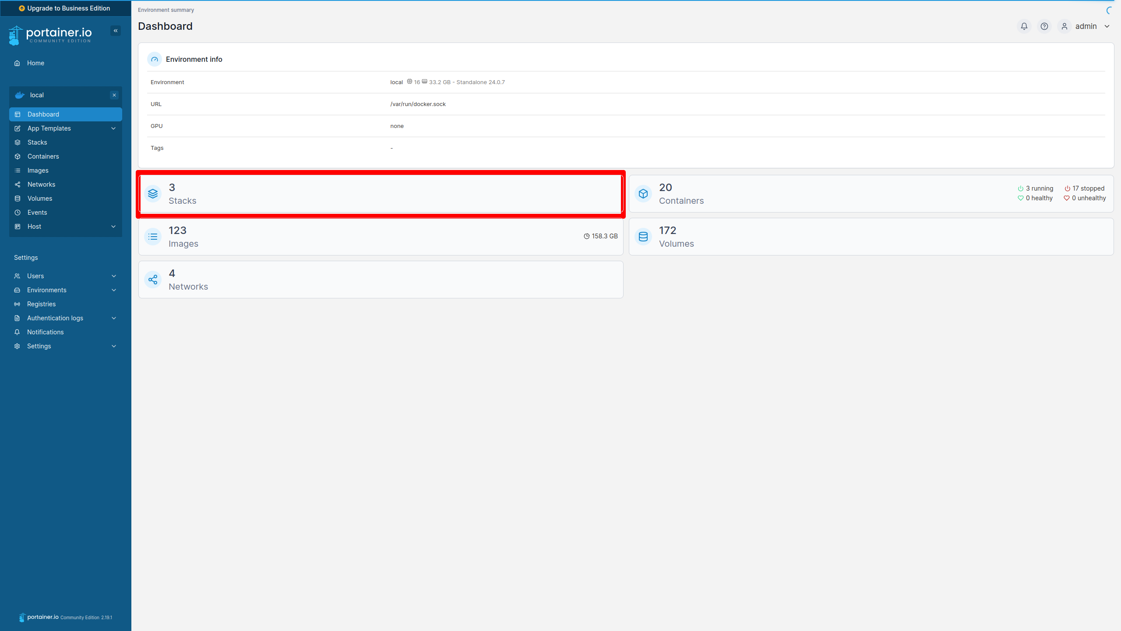
Task: Expand the Users settings submenu
Action: point(114,276)
